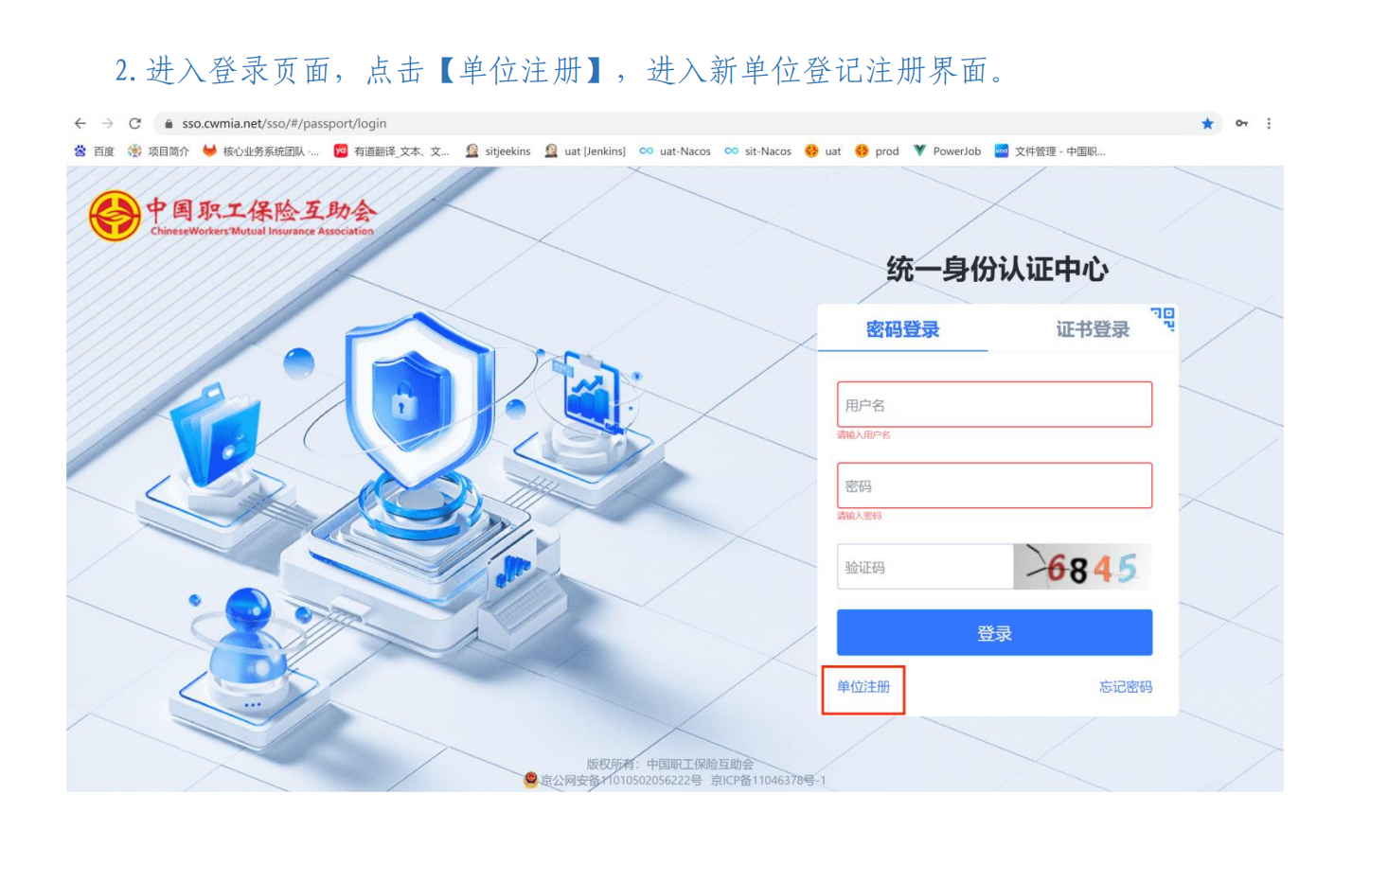Open the saved passwords key icon
1388x882 pixels.
click(1241, 123)
